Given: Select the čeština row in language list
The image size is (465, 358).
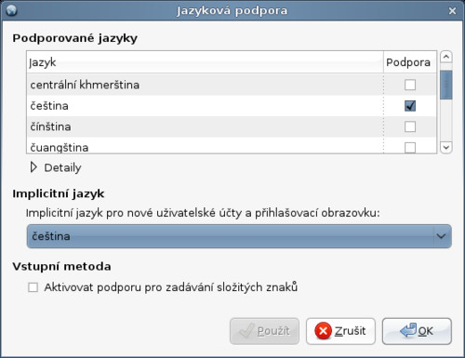Looking at the screenshot, I should click(x=232, y=106).
